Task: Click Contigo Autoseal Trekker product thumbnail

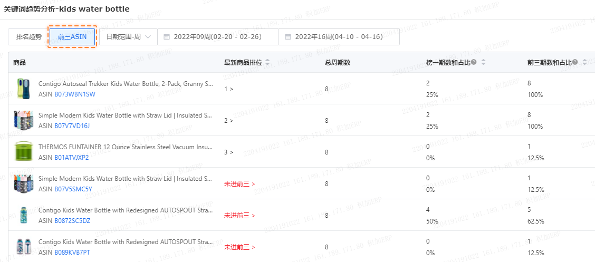Action: (24, 89)
